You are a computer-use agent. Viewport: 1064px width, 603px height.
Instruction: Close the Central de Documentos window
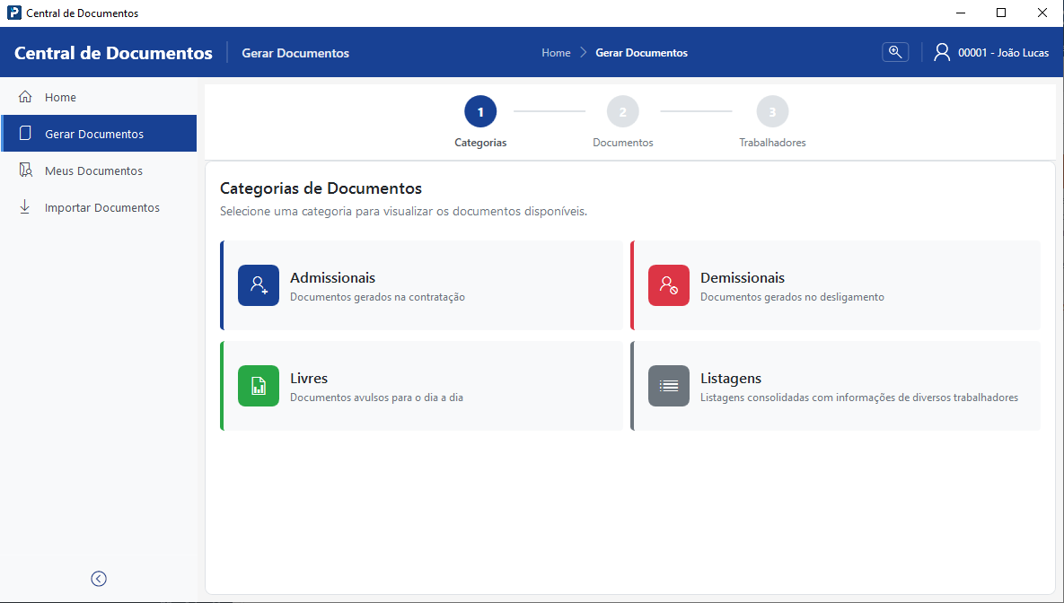(x=1042, y=13)
